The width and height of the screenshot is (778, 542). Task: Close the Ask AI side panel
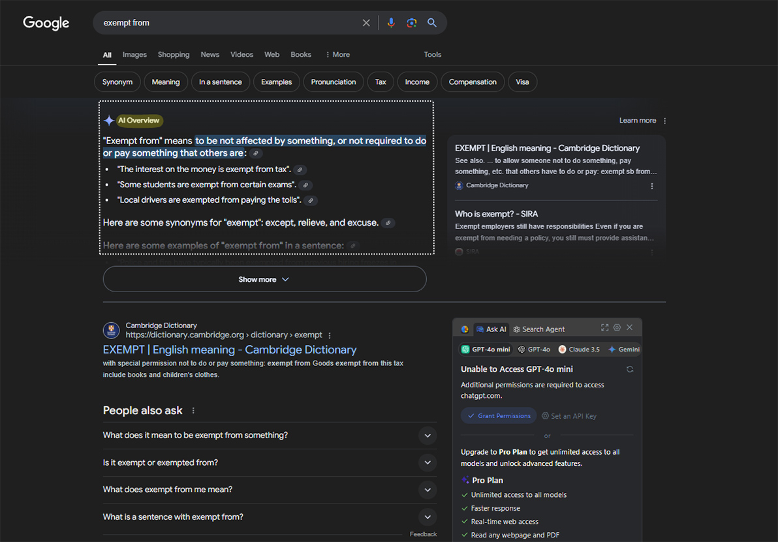[x=630, y=328]
